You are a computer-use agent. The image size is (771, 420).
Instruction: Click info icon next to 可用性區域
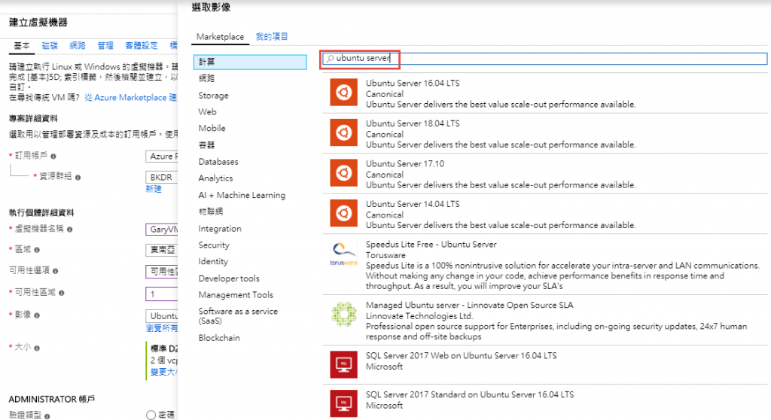62,293
